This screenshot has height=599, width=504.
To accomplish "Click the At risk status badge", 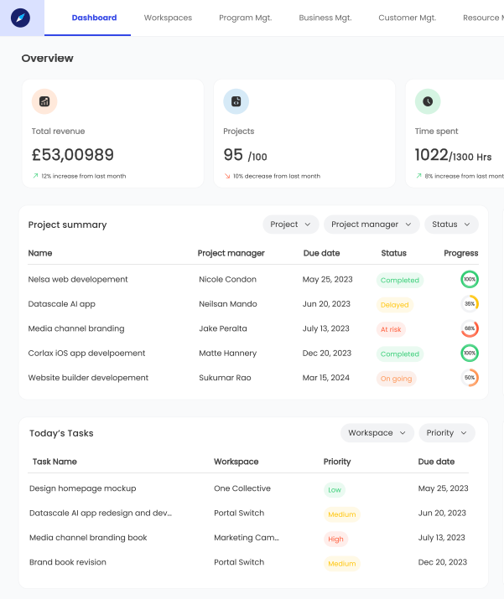I will click(x=391, y=329).
